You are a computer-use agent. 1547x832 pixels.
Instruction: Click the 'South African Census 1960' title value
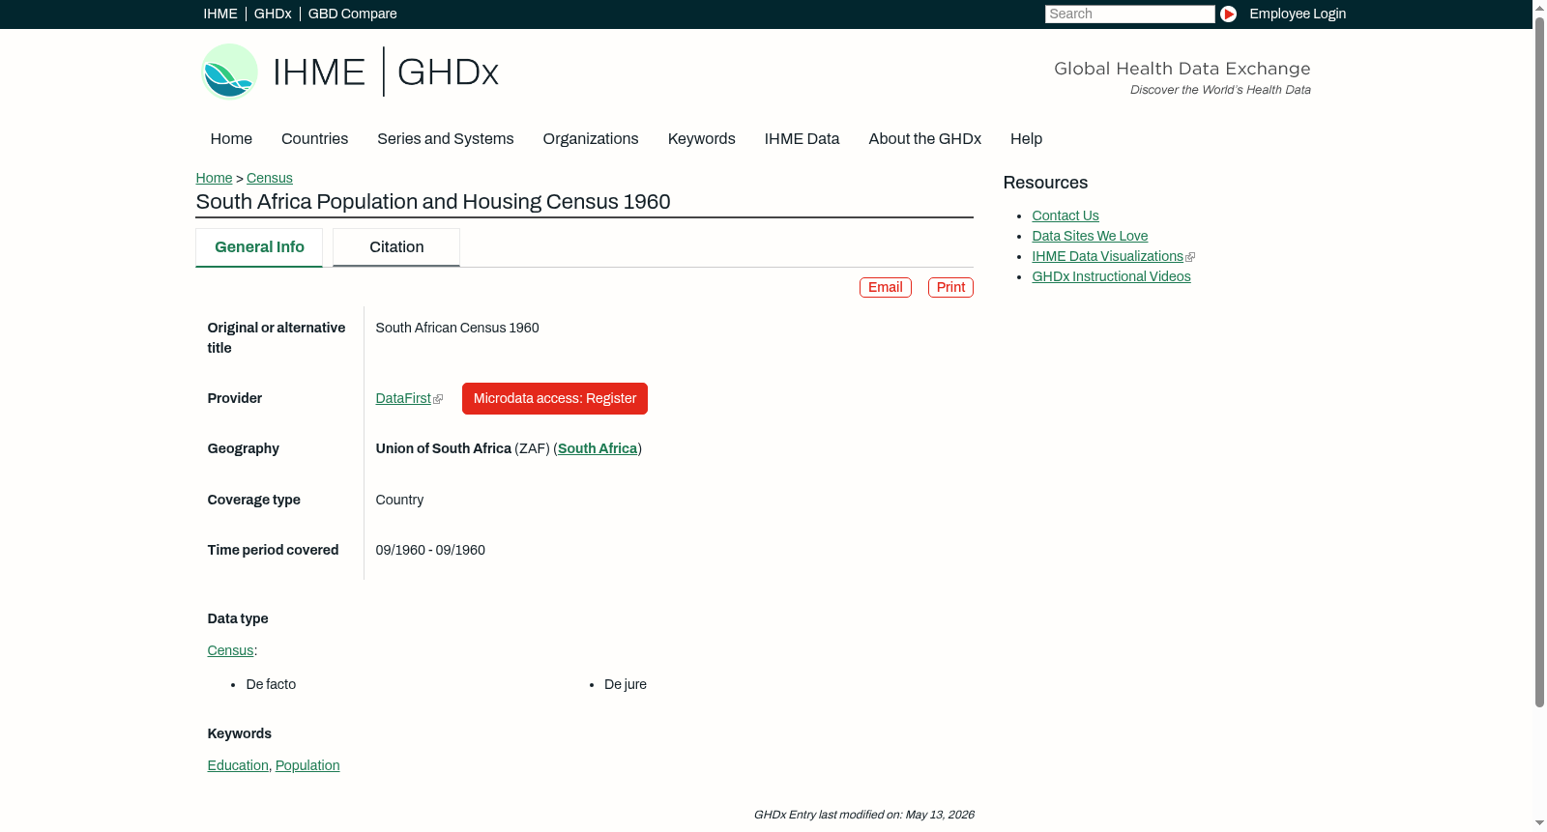457,329
